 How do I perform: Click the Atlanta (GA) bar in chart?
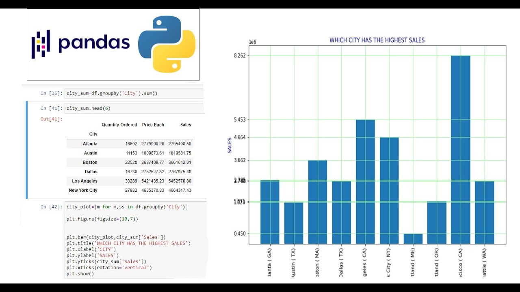(270, 212)
